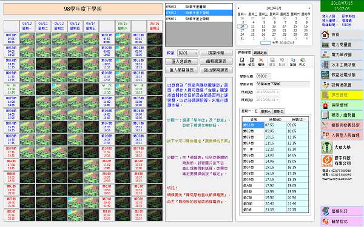Screen dimensions: 364x227
Task: Open 人員登入管理 user login management
Action: click(342, 135)
